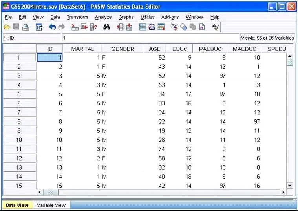This screenshot has width=298, height=211.
Task: Select the MAEDUC column header
Action: 244,49
